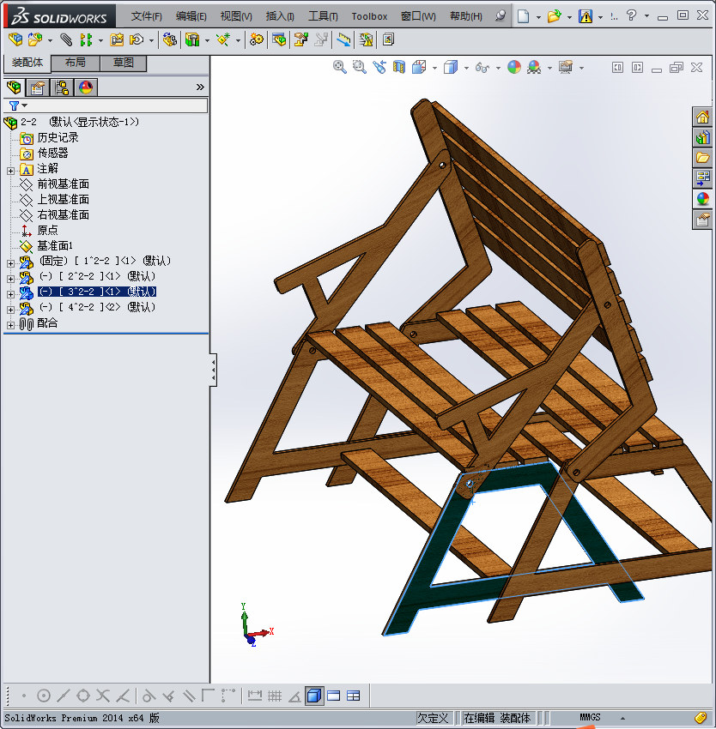716x729 pixels.
Task: Toggle the tangent snap button
Action: [x=149, y=696]
